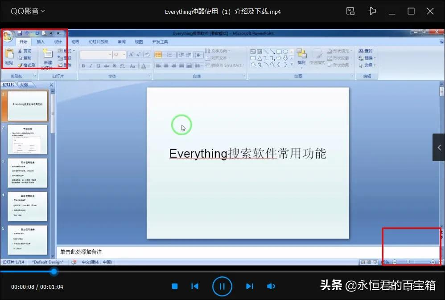Viewport: 445px width, 300px height.
Task: Open the 插入 ribbon tab
Action: pos(41,42)
